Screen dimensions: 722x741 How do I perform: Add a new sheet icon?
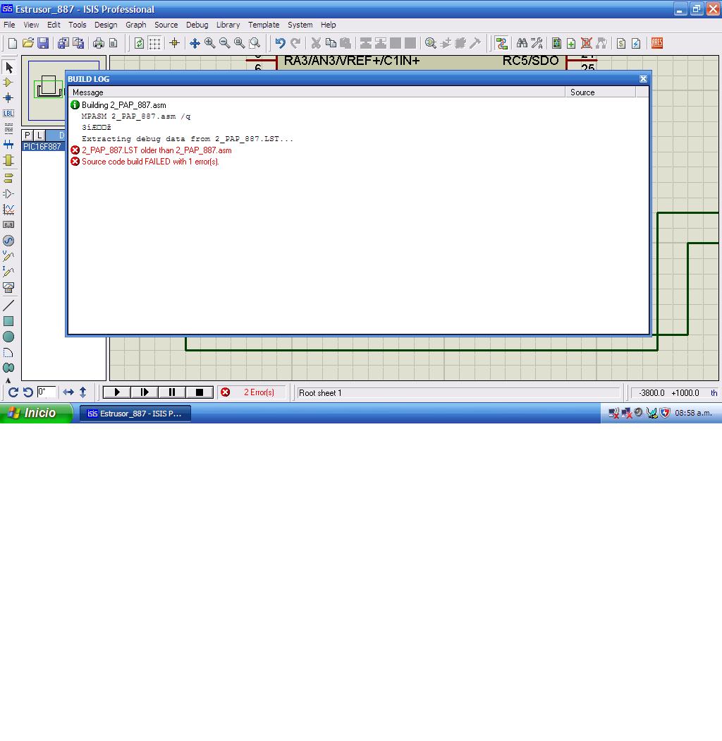coord(571,44)
